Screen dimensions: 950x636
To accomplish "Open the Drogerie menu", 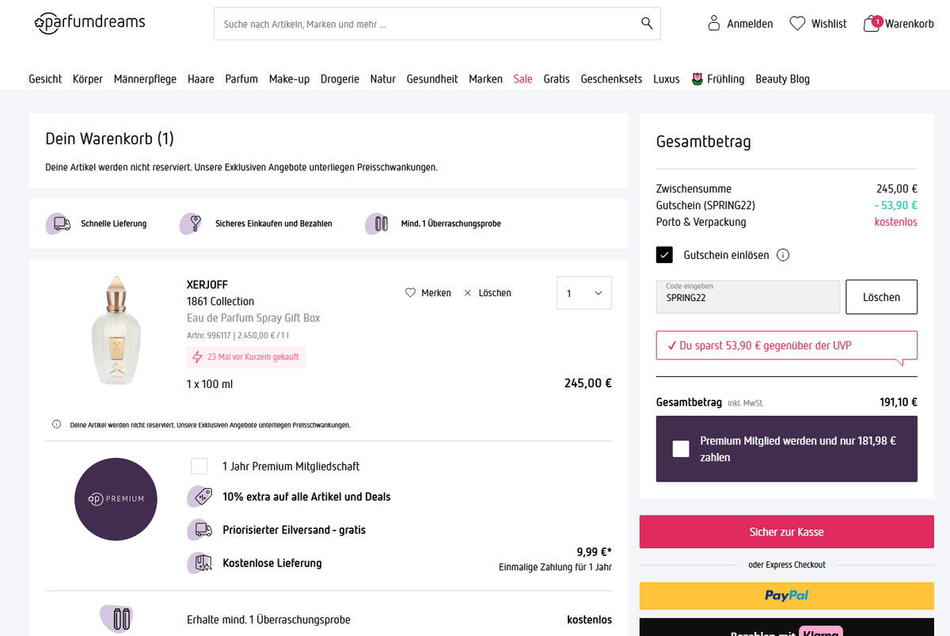I will (x=340, y=79).
